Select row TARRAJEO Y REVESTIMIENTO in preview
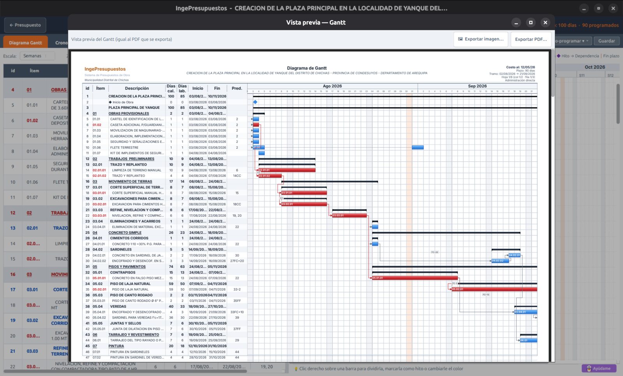 pyautogui.click(x=165, y=335)
